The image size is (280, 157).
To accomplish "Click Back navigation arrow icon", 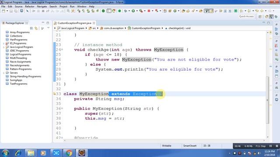I will click(262, 11).
